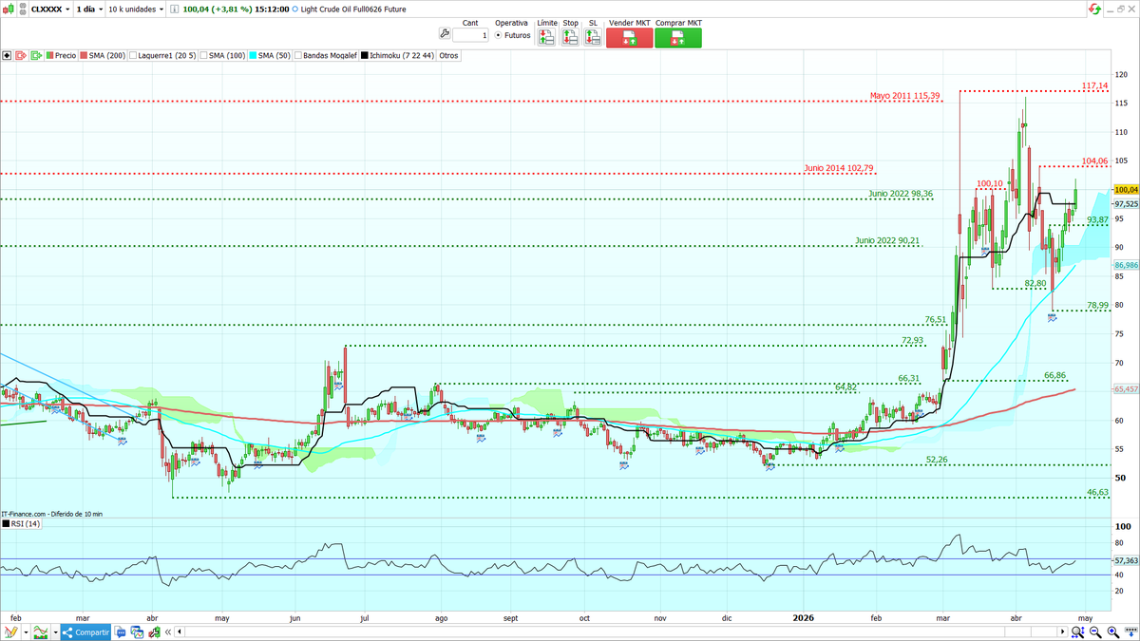Click the chat bubble icon
This screenshot has height=641, width=1140.
pyautogui.click(x=120, y=632)
